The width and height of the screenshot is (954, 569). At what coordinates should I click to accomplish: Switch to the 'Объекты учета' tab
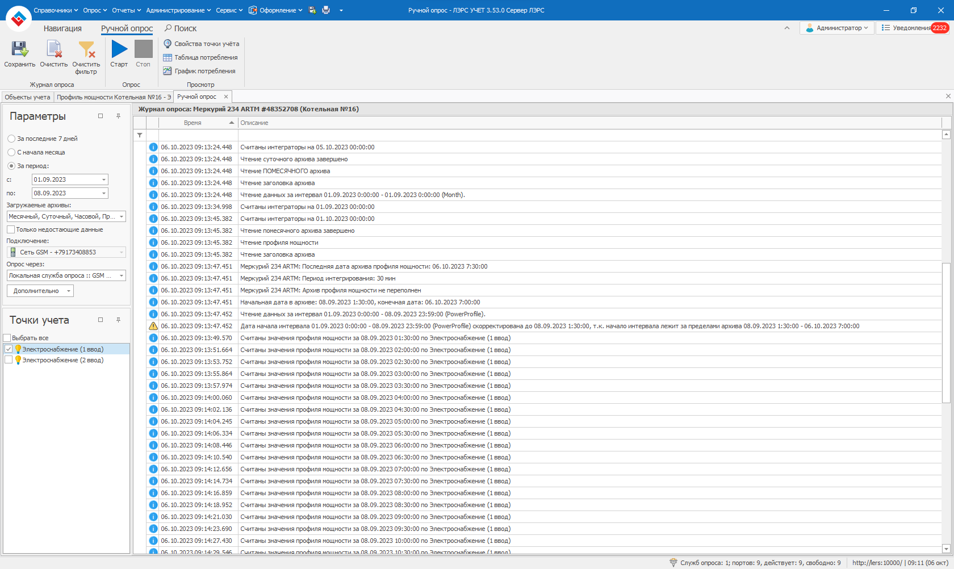pyautogui.click(x=27, y=97)
